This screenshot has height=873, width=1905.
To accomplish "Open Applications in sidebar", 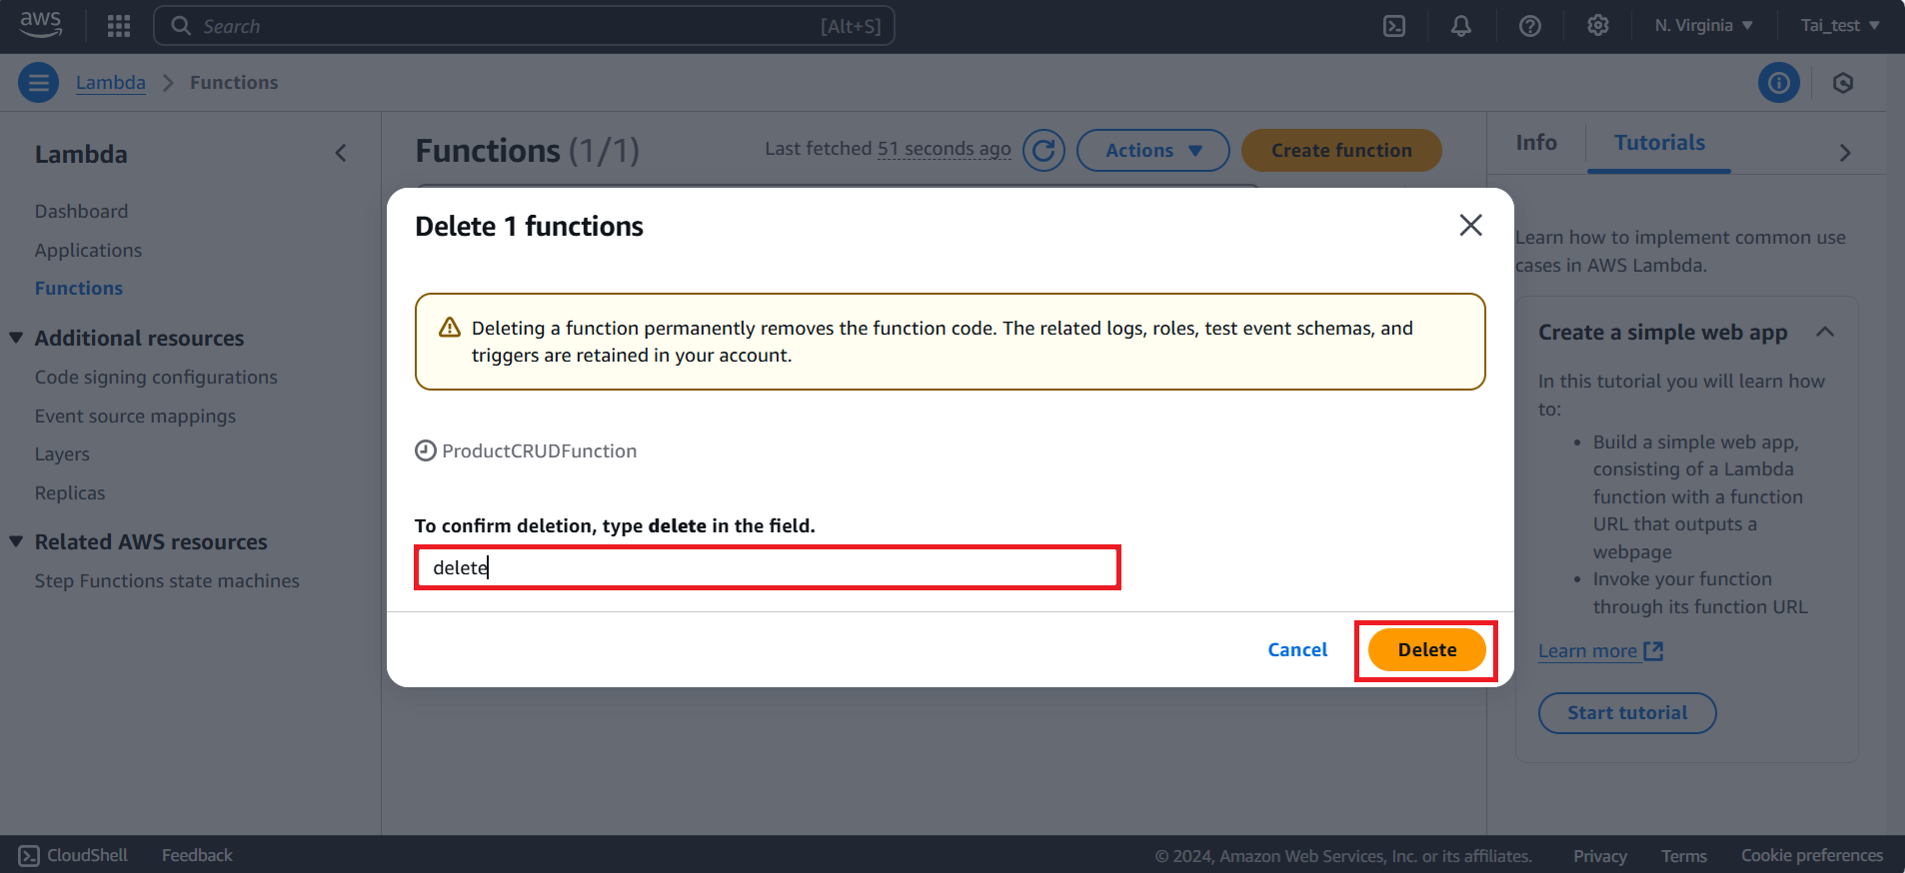I will (88, 251).
